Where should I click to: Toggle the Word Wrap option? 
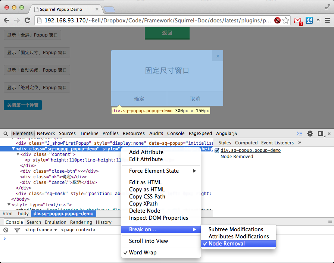point(161,253)
